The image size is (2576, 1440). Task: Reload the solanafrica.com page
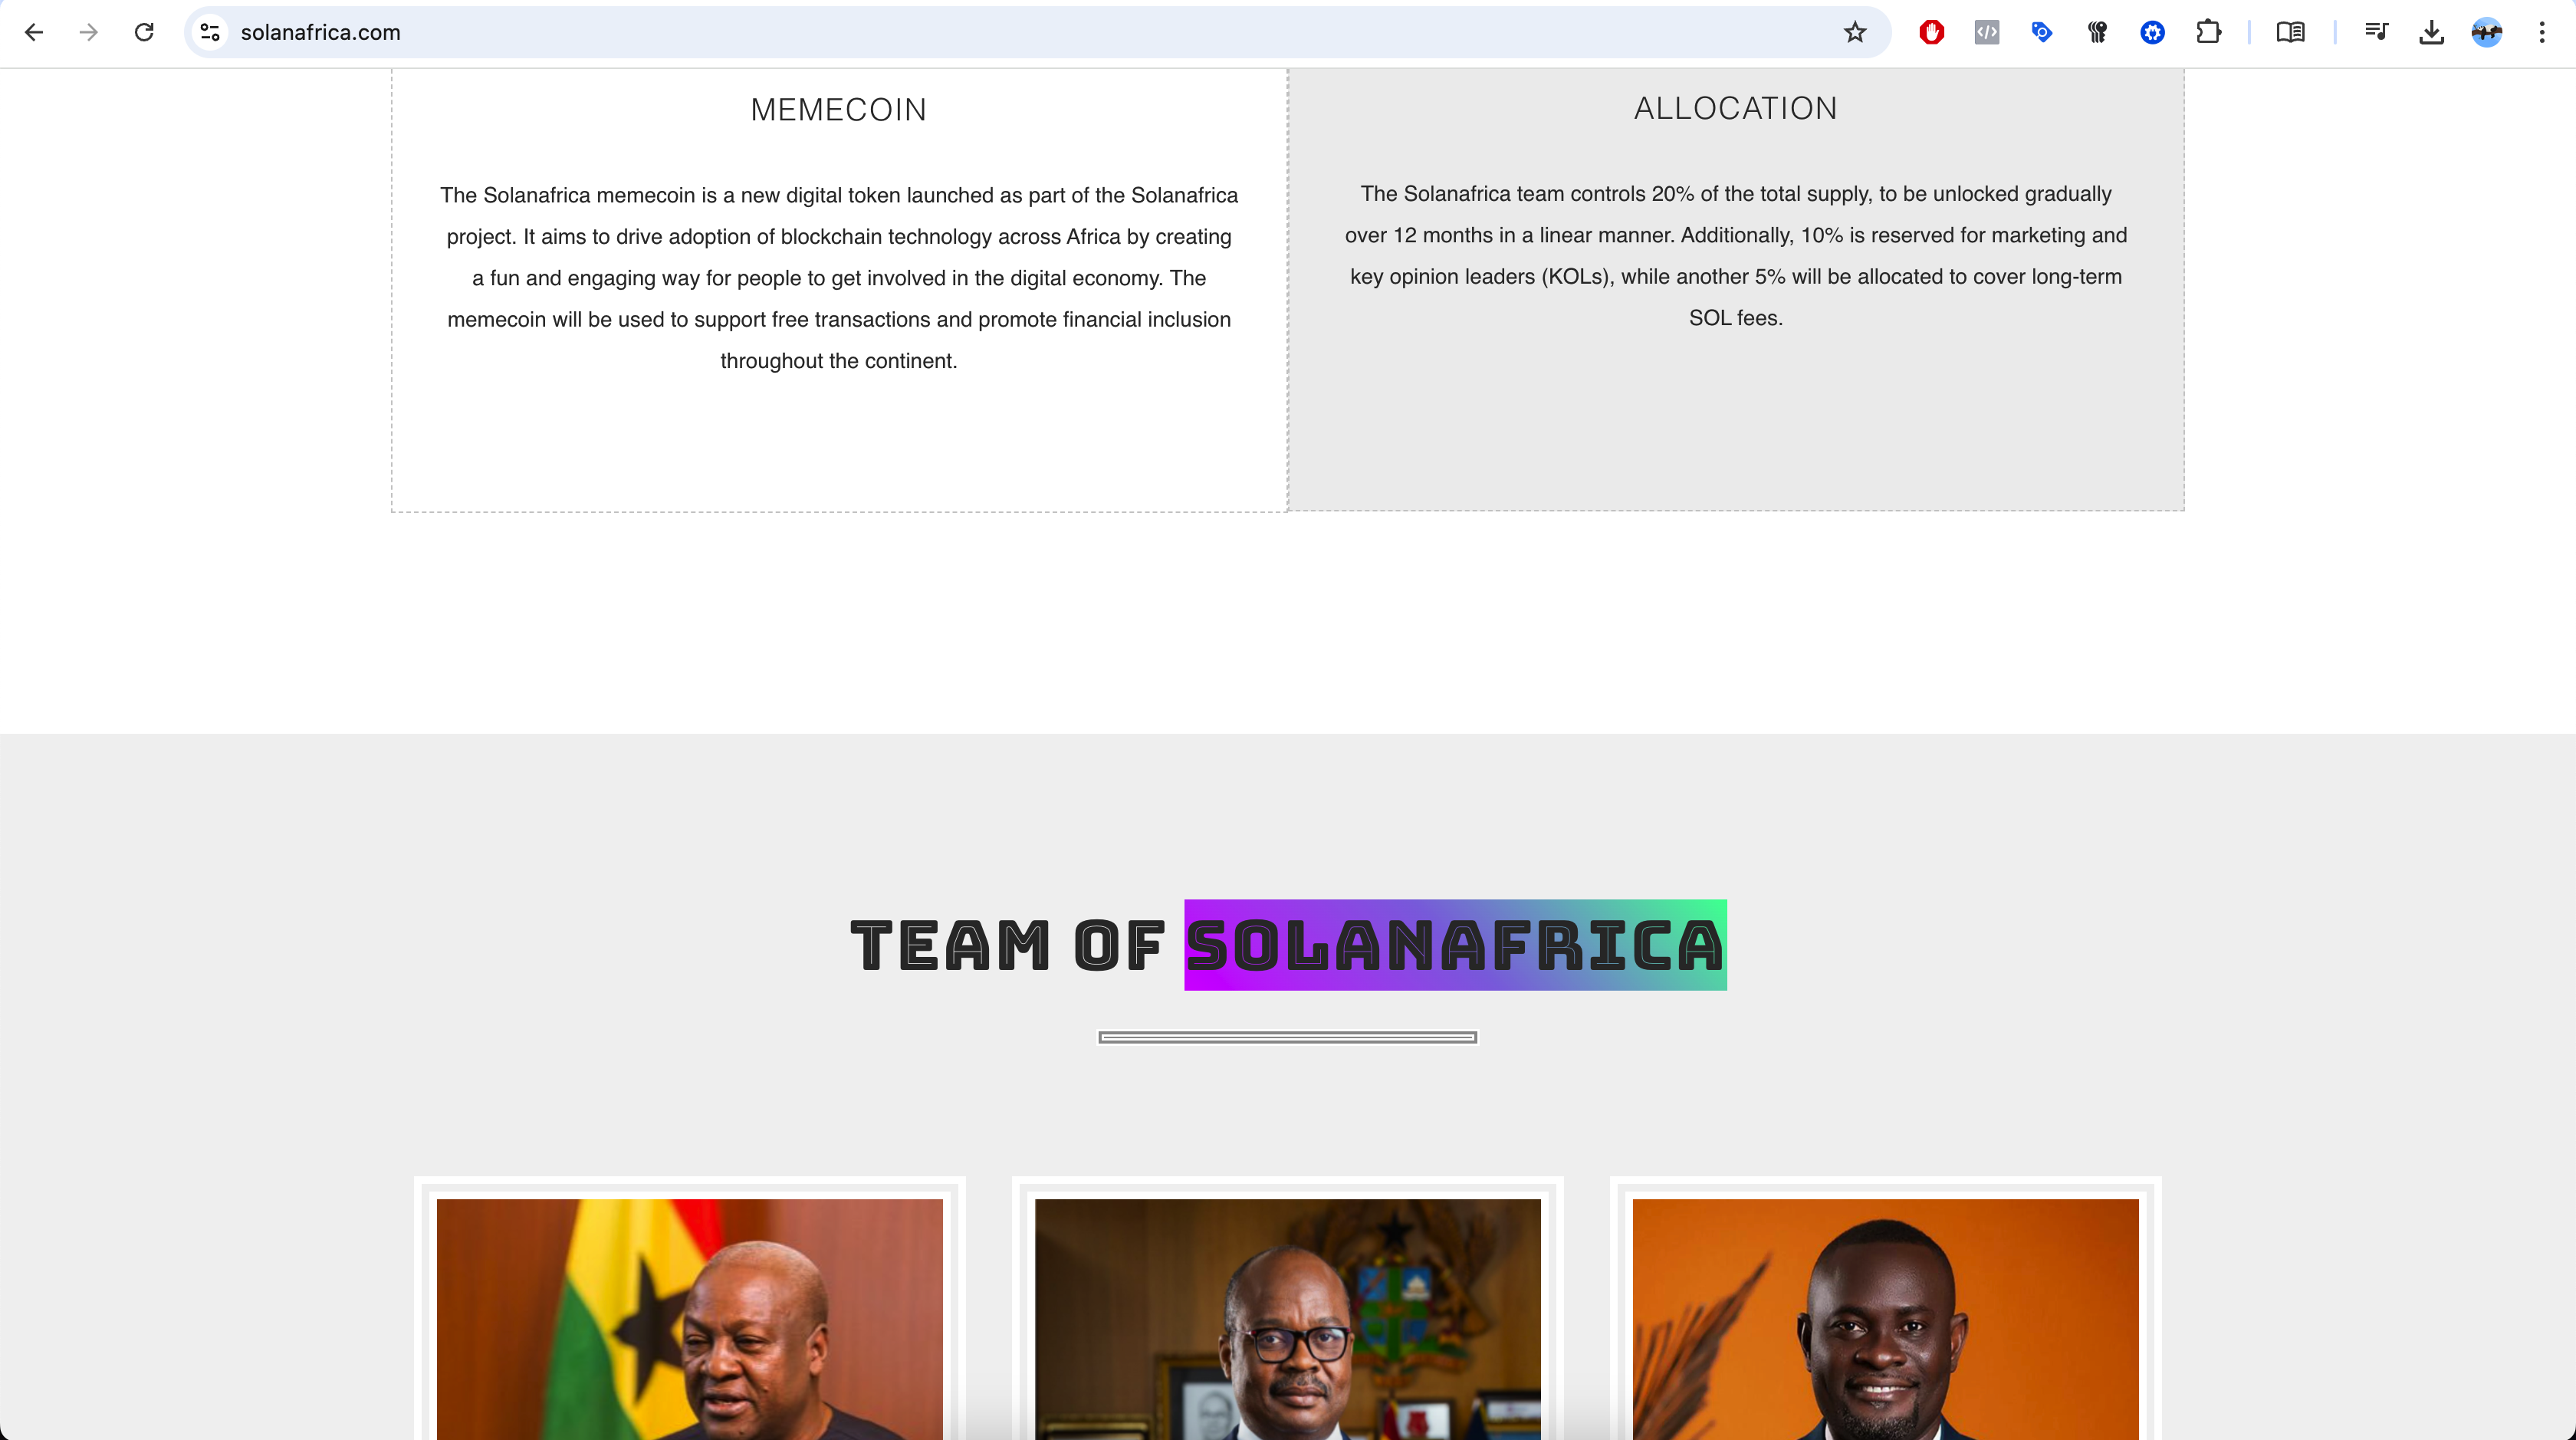coord(144,32)
